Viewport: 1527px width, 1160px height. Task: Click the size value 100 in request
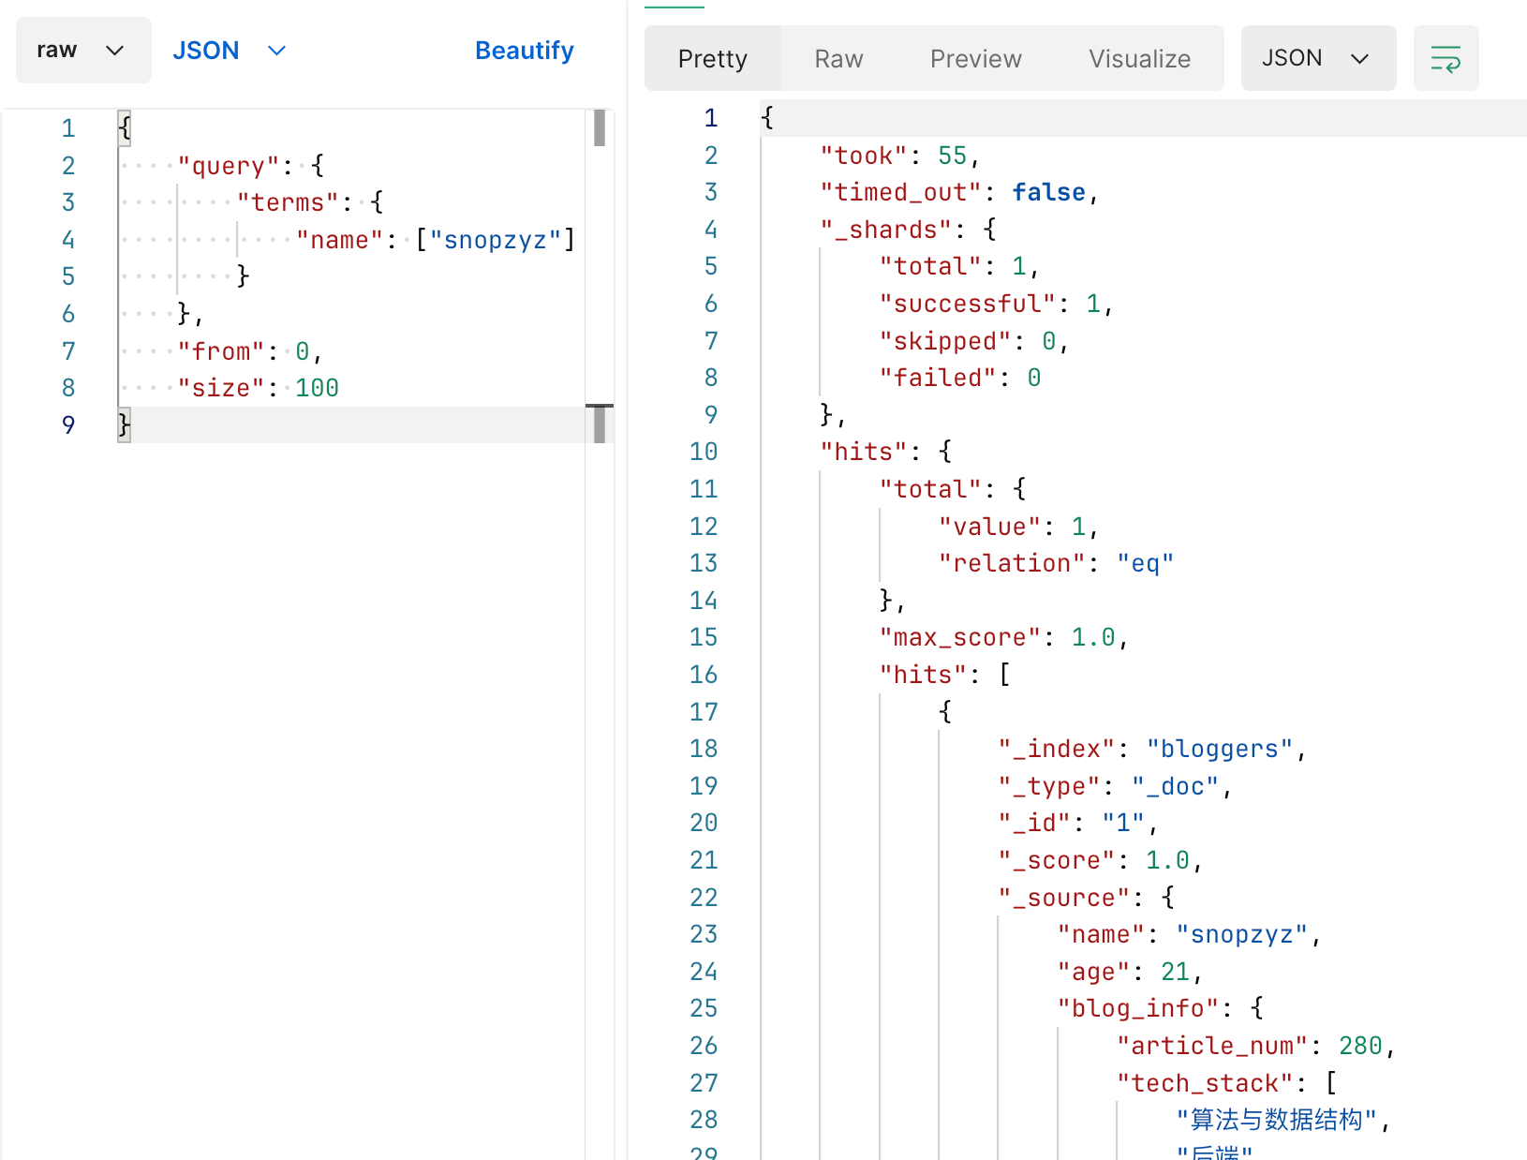point(317,388)
